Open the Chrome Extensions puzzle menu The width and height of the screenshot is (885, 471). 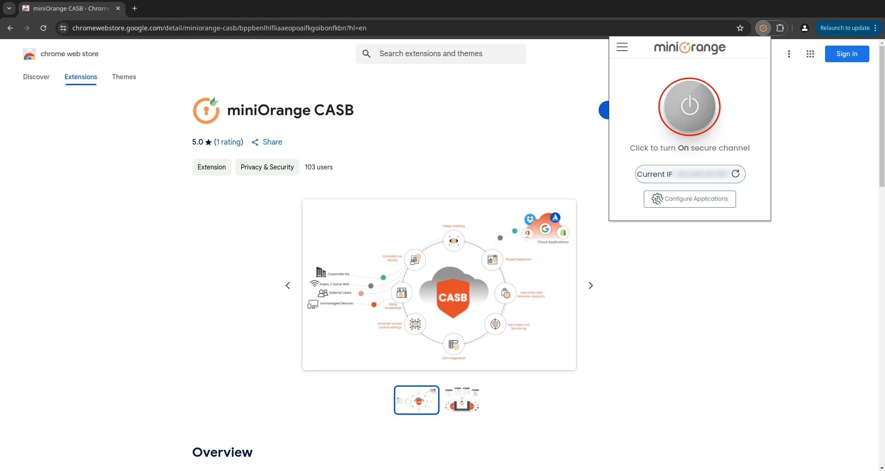point(780,28)
